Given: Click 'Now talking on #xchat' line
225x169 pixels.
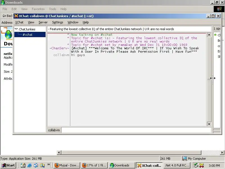Looking at the screenshot, I should pyautogui.click(x=92, y=35).
